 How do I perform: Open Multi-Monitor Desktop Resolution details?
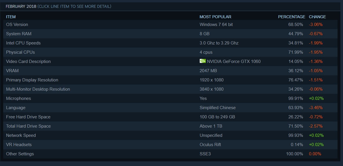pos(38,89)
